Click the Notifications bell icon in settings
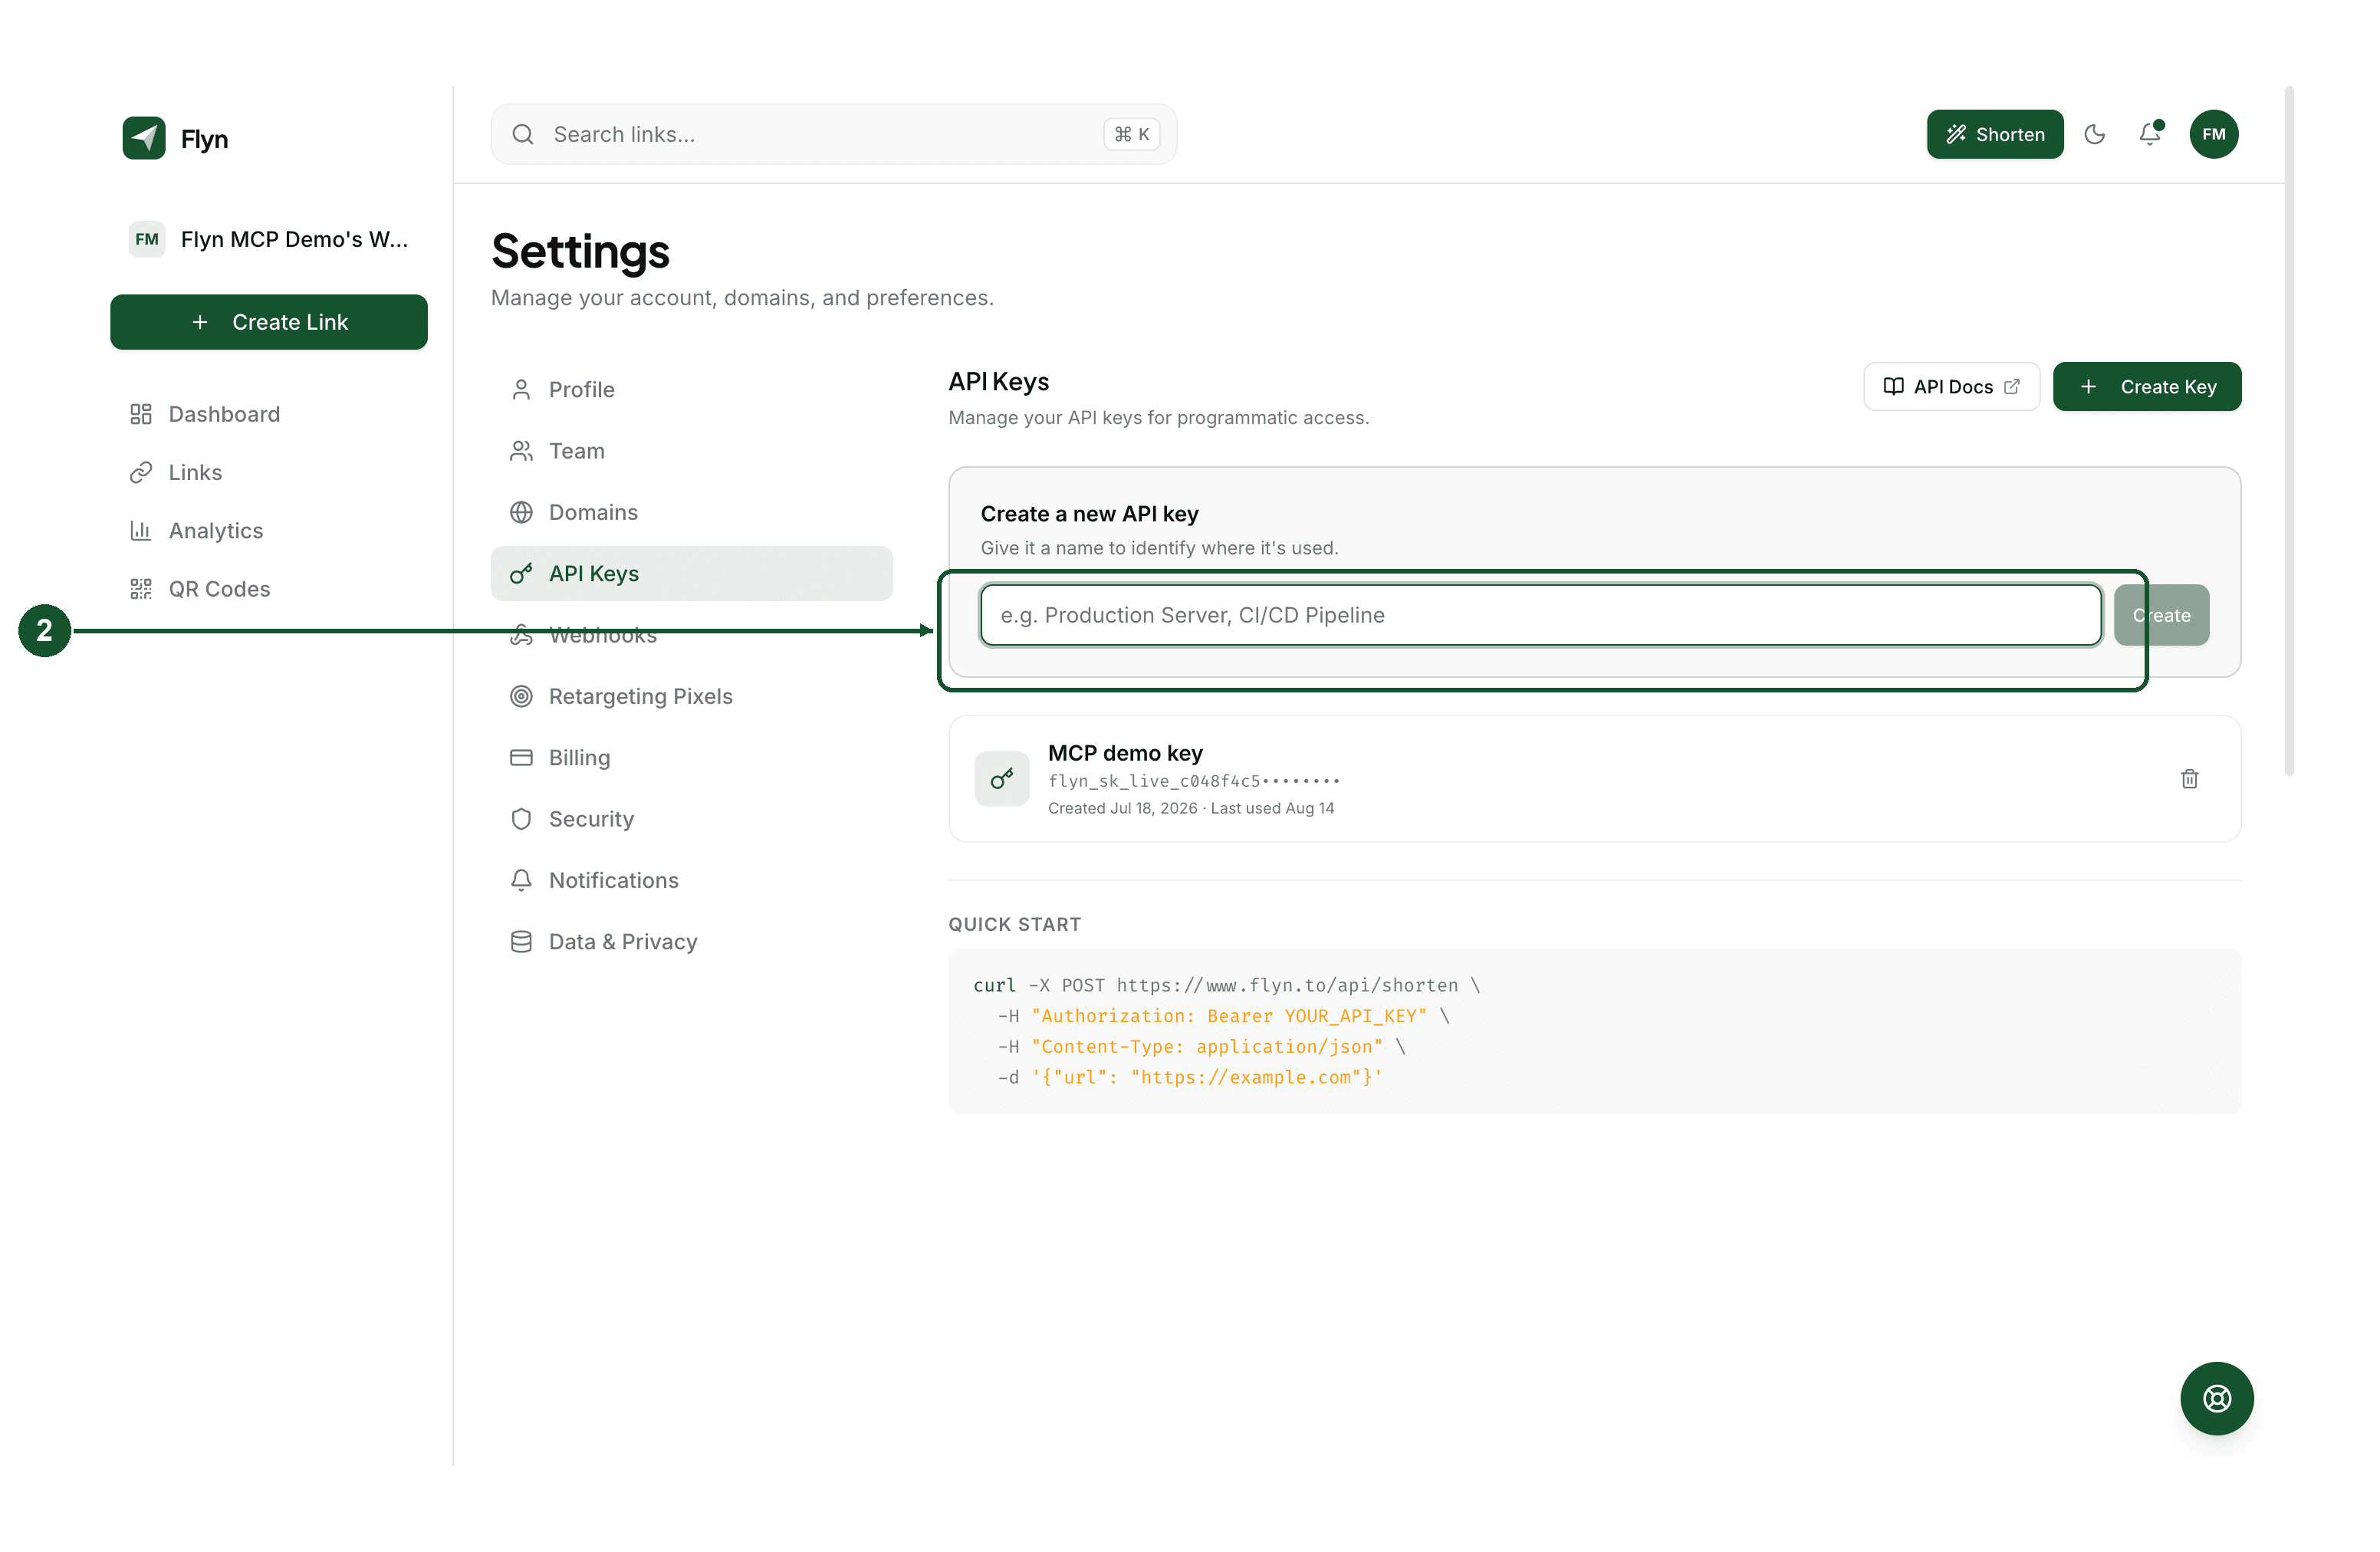Screen dimensions: 2380x1552 [521, 880]
